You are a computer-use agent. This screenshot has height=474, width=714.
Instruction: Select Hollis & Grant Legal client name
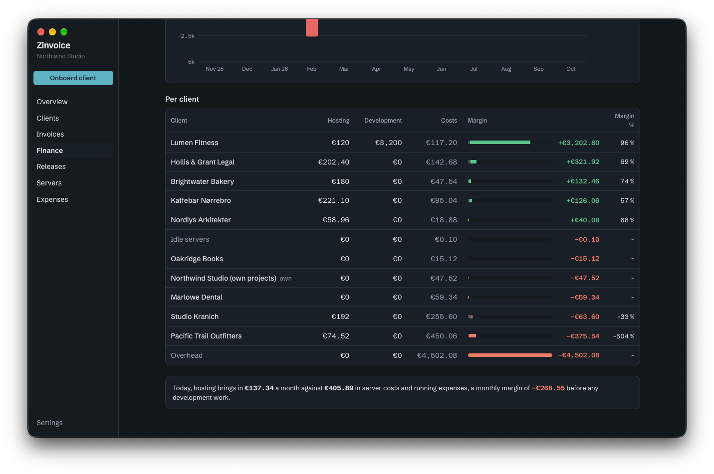pyautogui.click(x=203, y=162)
